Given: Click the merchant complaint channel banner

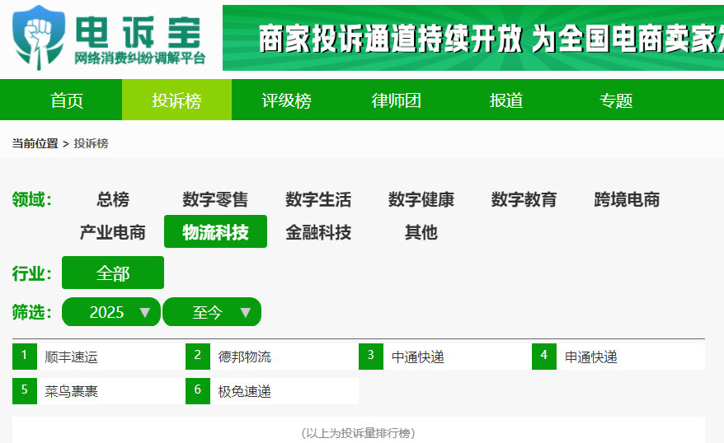Looking at the screenshot, I should point(473,38).
